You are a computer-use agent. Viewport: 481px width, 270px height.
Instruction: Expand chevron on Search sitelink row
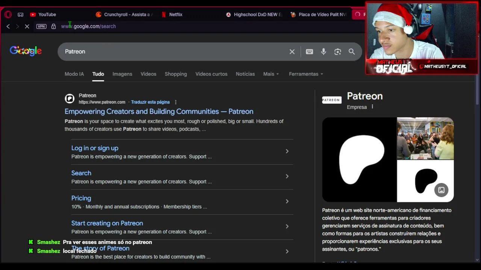tap(287, 176)
